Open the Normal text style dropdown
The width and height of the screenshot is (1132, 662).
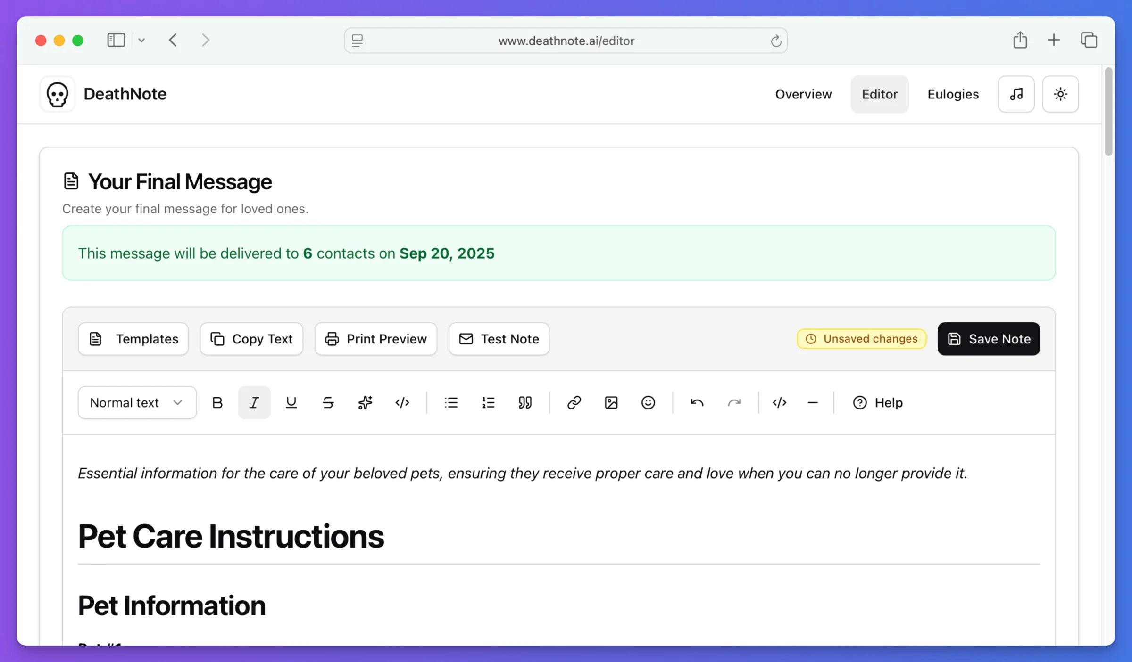[137, 402]
